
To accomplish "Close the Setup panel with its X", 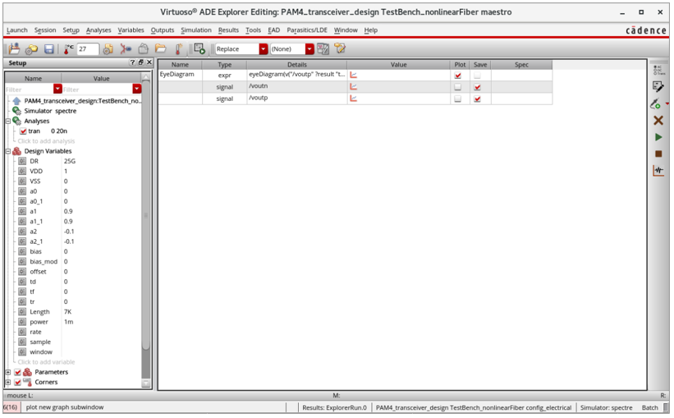I will pos(149,62).
